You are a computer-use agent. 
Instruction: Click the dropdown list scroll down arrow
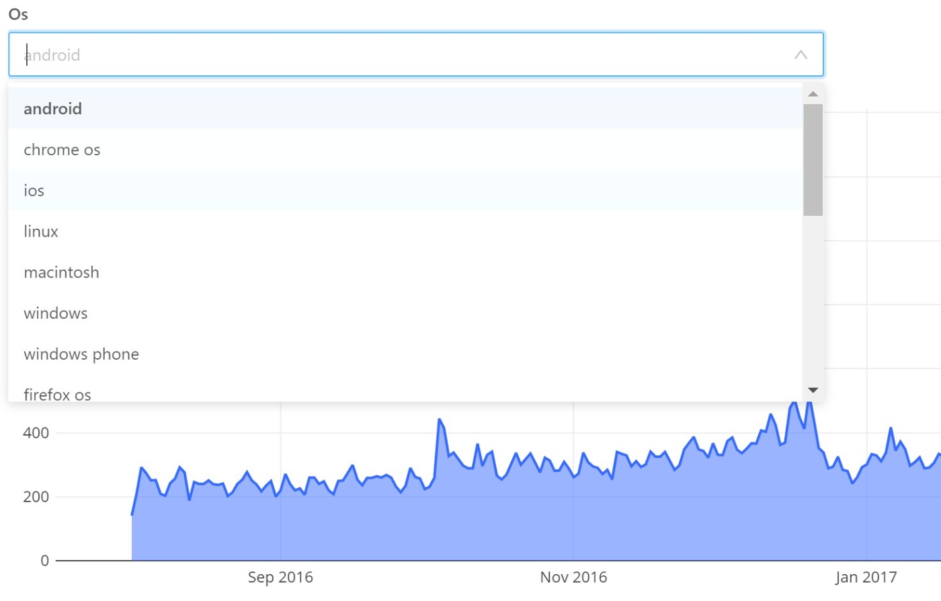click(x=813, y=390)
